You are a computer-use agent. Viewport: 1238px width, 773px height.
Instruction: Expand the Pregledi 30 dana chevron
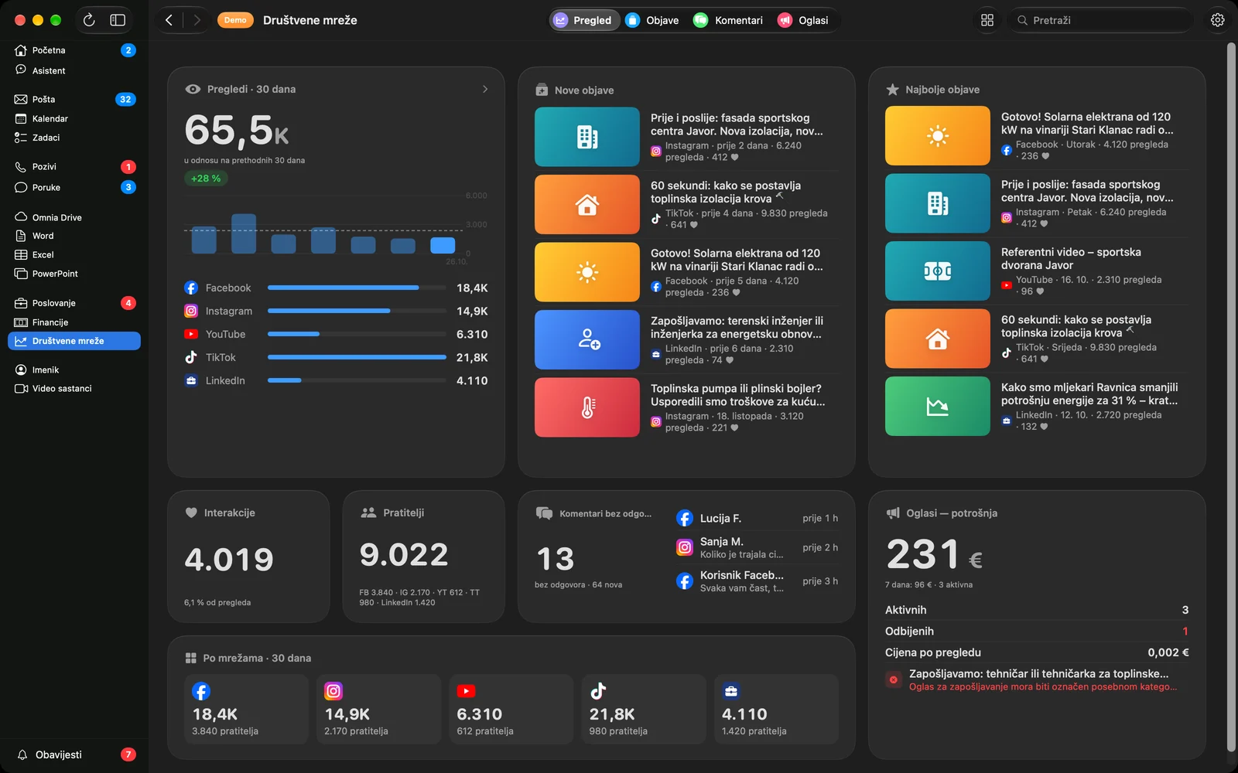(x=485, y=89)
